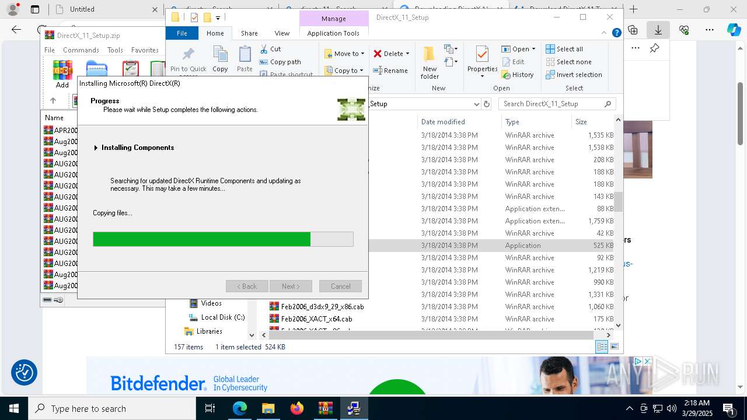Open the Tools menu in WinRAR
The height and width of the screenshot is (420, 747).
point(115,50)
